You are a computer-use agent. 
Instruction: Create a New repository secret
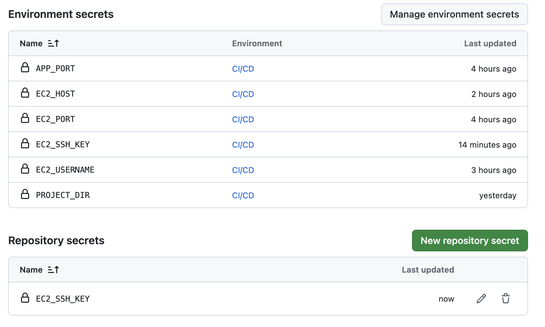click(x=470, y=241)
